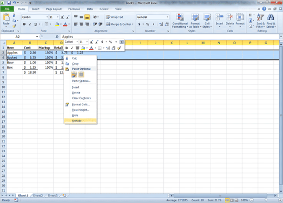Viewport: 283px width, 203px height.
Task: Toggle Underline in the ribbon Font group
Action: coord(35,24)
